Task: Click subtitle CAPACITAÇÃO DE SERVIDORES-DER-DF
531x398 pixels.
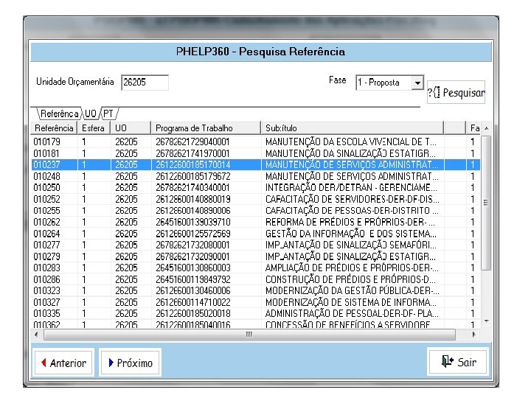Action: tap(353, 199)
